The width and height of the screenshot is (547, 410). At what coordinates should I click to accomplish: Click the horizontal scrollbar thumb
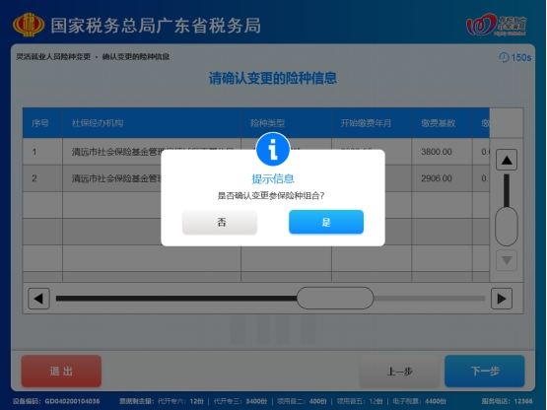[335, 298]
